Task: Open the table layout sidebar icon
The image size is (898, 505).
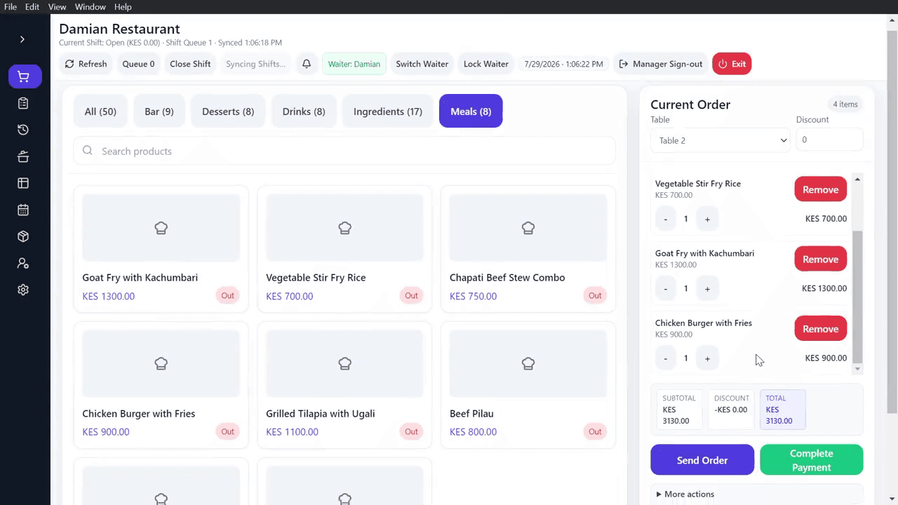Action: [x=23, y=183]
